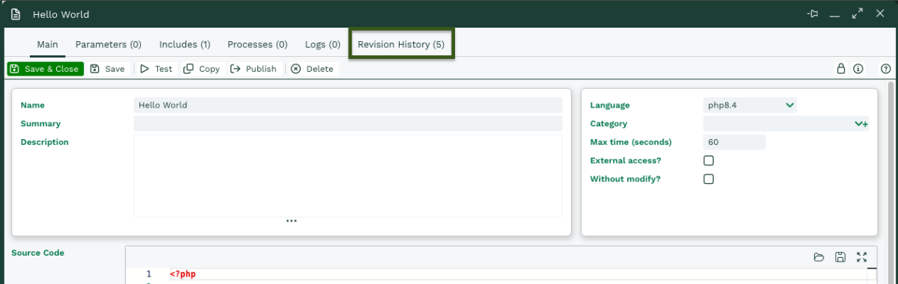Click the Source Code label
This screenshot has height=284, width=898.
[x=37, y=253]
